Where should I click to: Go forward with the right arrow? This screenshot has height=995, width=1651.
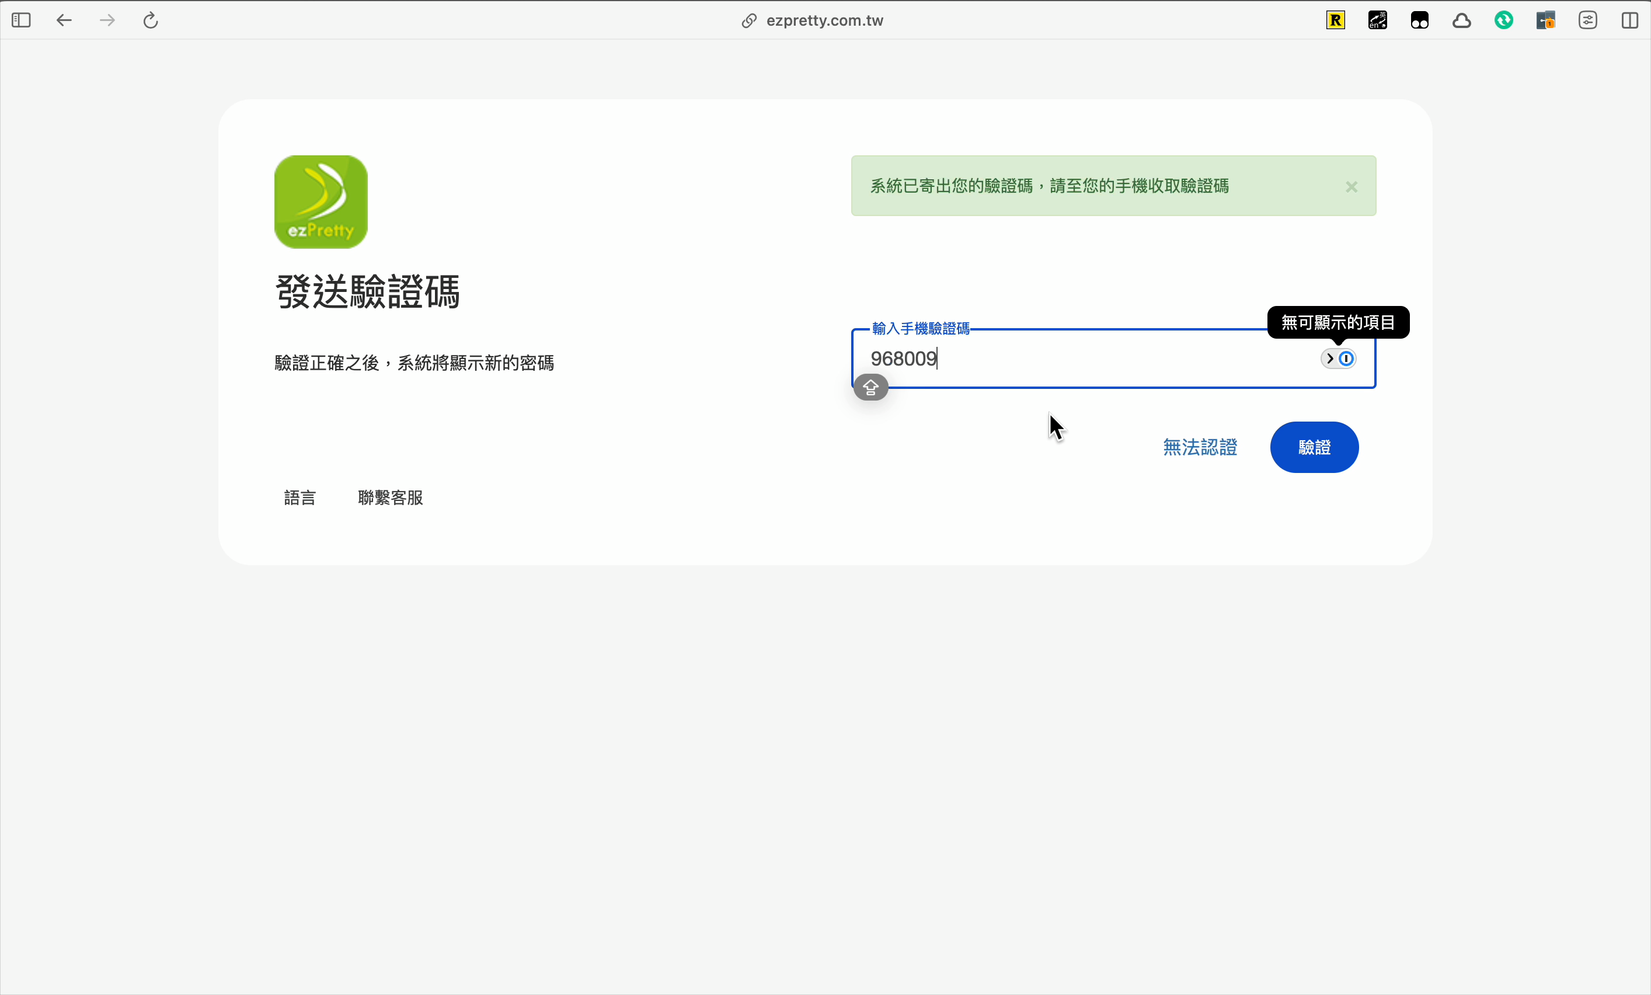click(107, 20)
